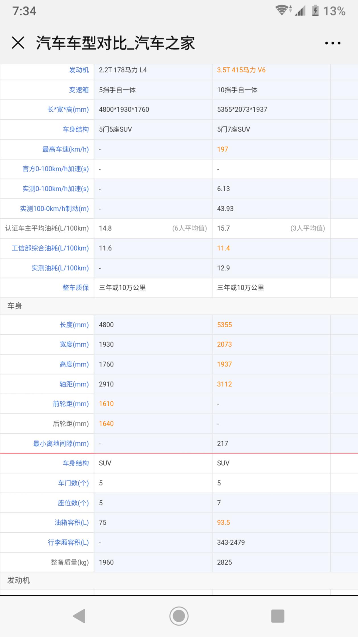Select the 整备质量(kg) row label
This screenshot has height=637, width=358.
point(70,562)
